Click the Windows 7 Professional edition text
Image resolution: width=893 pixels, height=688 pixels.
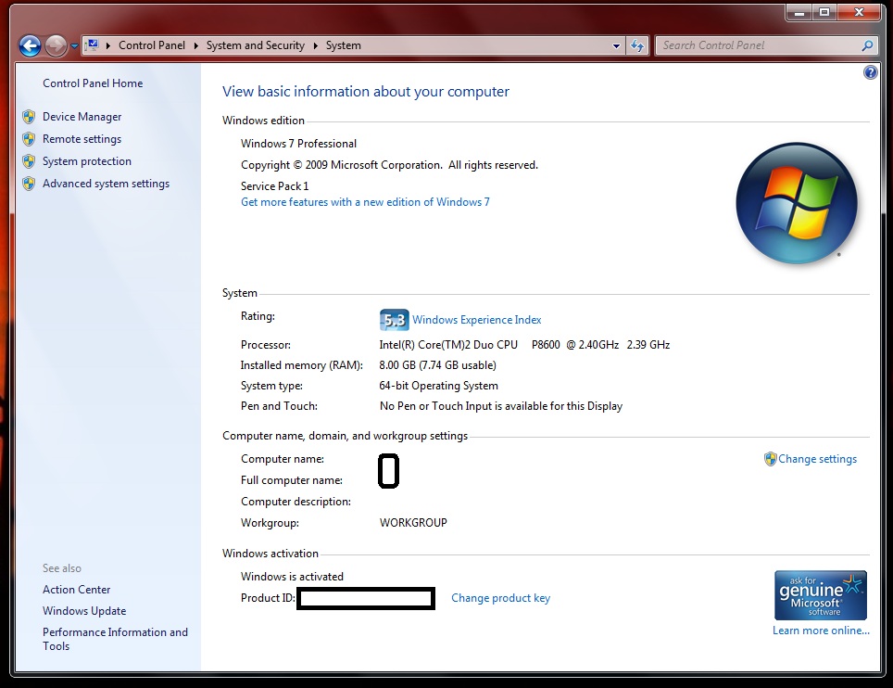(x=298, y=144)
